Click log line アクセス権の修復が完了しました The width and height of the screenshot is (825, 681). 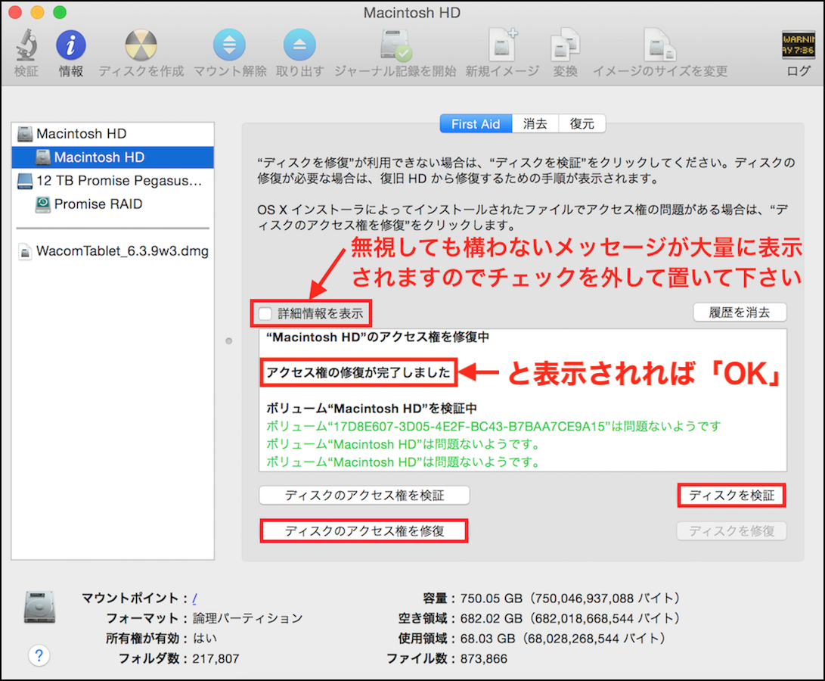pyautogui.click(x=358, y=373)
